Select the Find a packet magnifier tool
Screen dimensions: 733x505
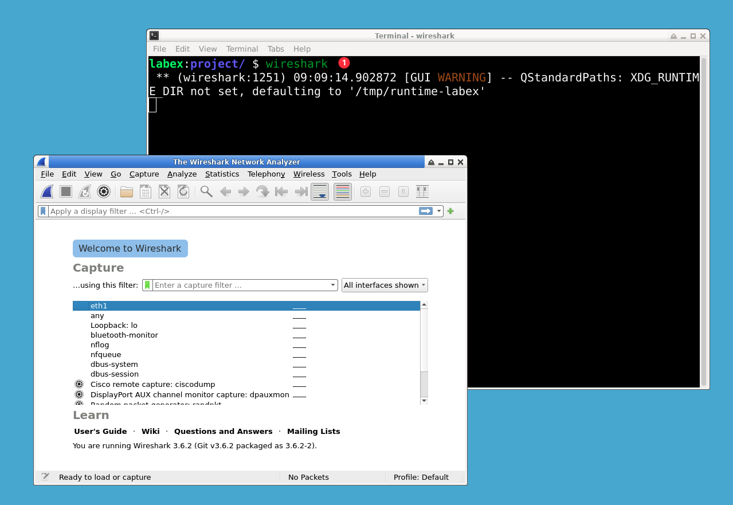[x=206, y=191]
